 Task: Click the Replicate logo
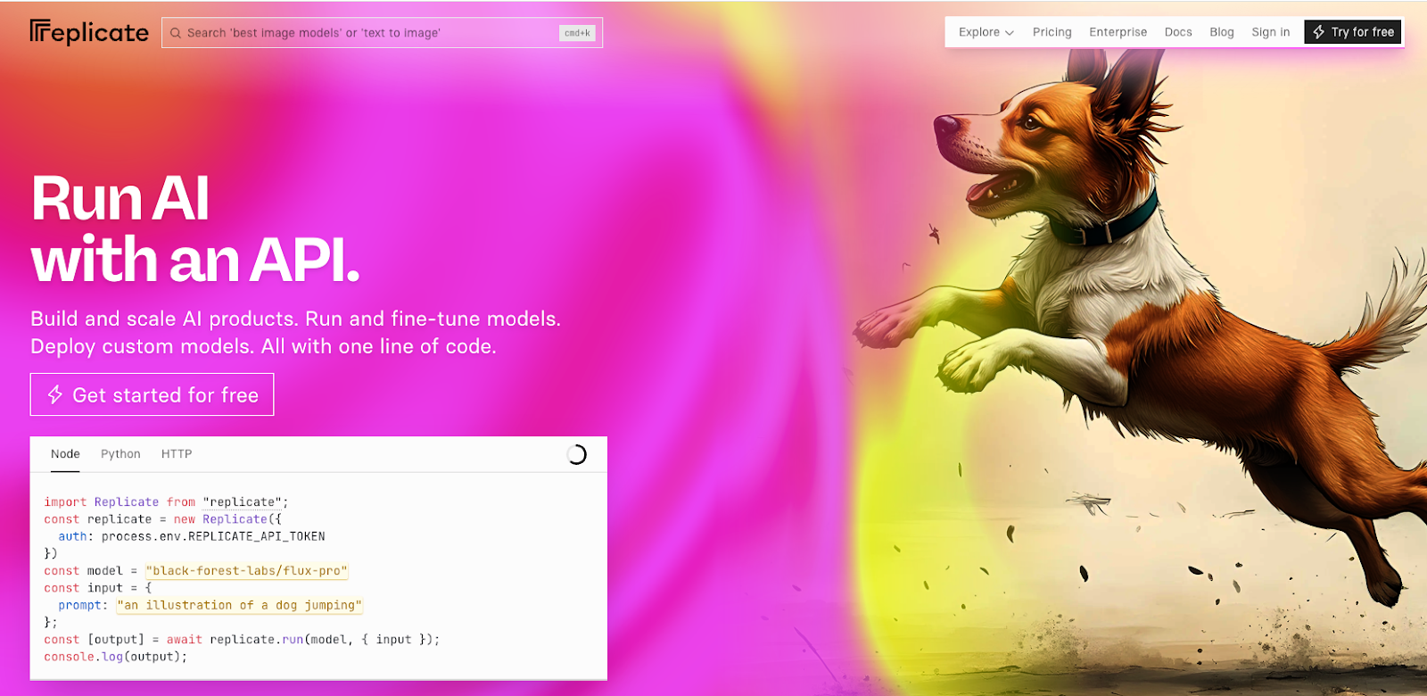tap(89, 33)
